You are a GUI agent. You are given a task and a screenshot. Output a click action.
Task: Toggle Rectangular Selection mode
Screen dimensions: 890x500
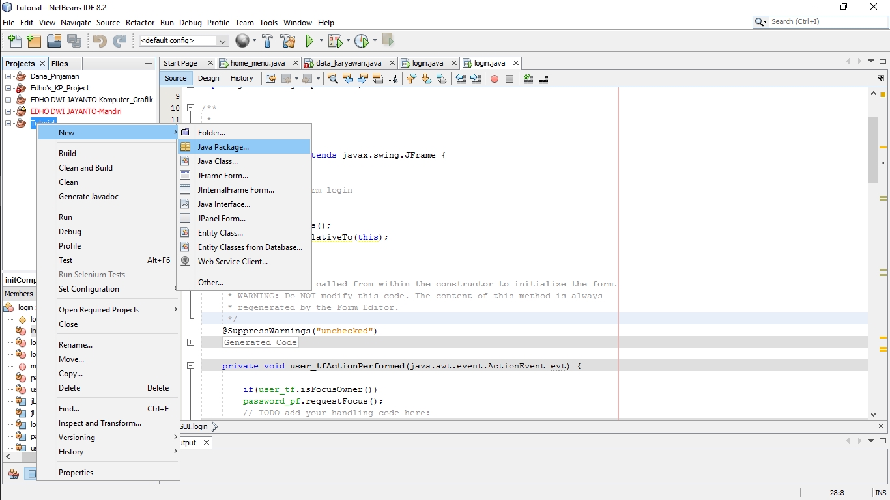point(392,79)
